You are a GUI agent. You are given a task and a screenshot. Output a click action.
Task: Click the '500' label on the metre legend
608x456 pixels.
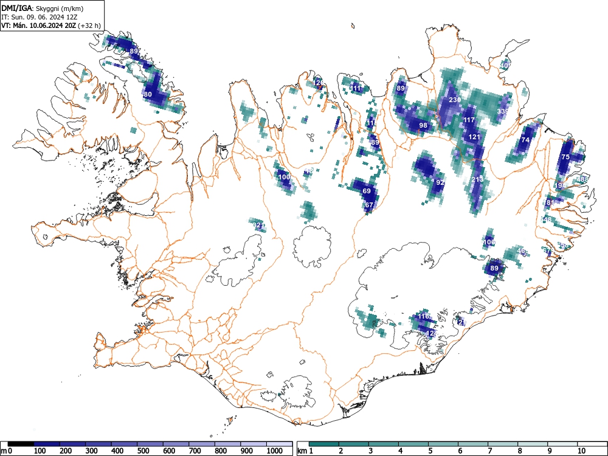tap(143, 451)
